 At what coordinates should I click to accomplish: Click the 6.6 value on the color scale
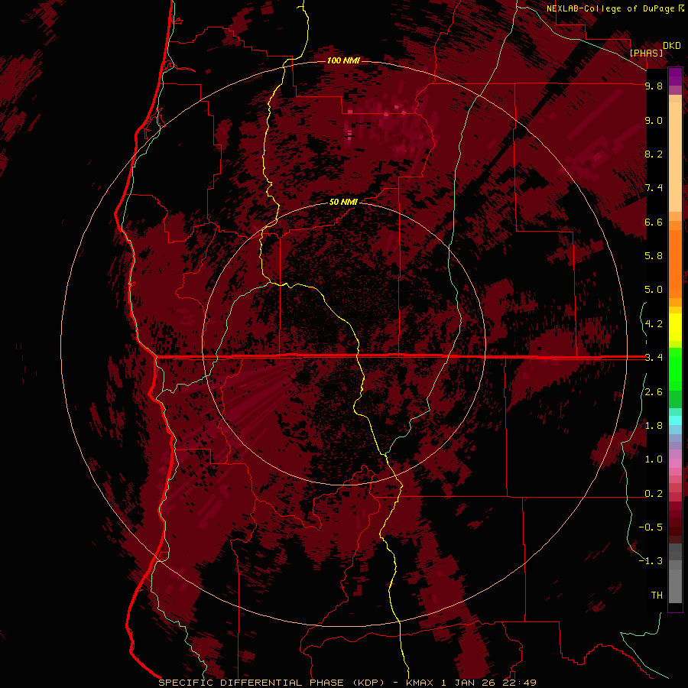[x=654, y=222]
